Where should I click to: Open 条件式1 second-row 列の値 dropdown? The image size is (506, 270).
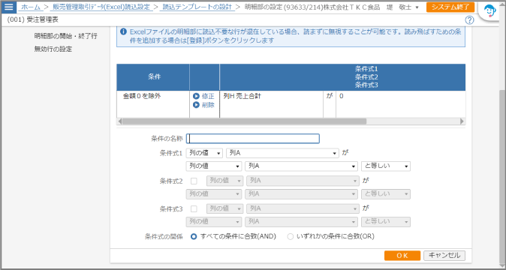[x=214, y=166]
